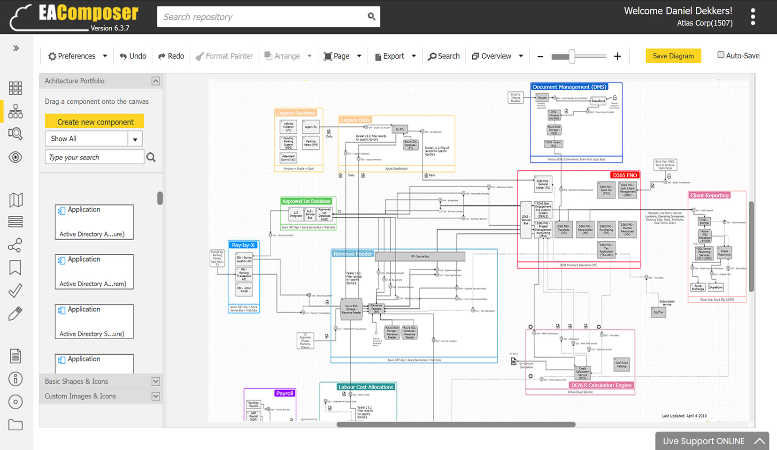
Task: Click the Welcome Daniel Dekkers! text
Action: pos(678,11)
